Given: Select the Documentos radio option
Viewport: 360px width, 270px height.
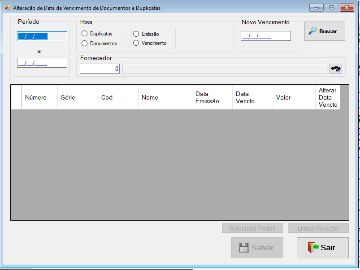Looking at the screenshot, I should (x=99, y=43).
